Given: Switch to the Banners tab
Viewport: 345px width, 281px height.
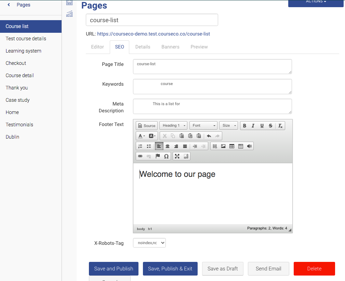Looking at the screenshot, I should [x=170, y=47].
